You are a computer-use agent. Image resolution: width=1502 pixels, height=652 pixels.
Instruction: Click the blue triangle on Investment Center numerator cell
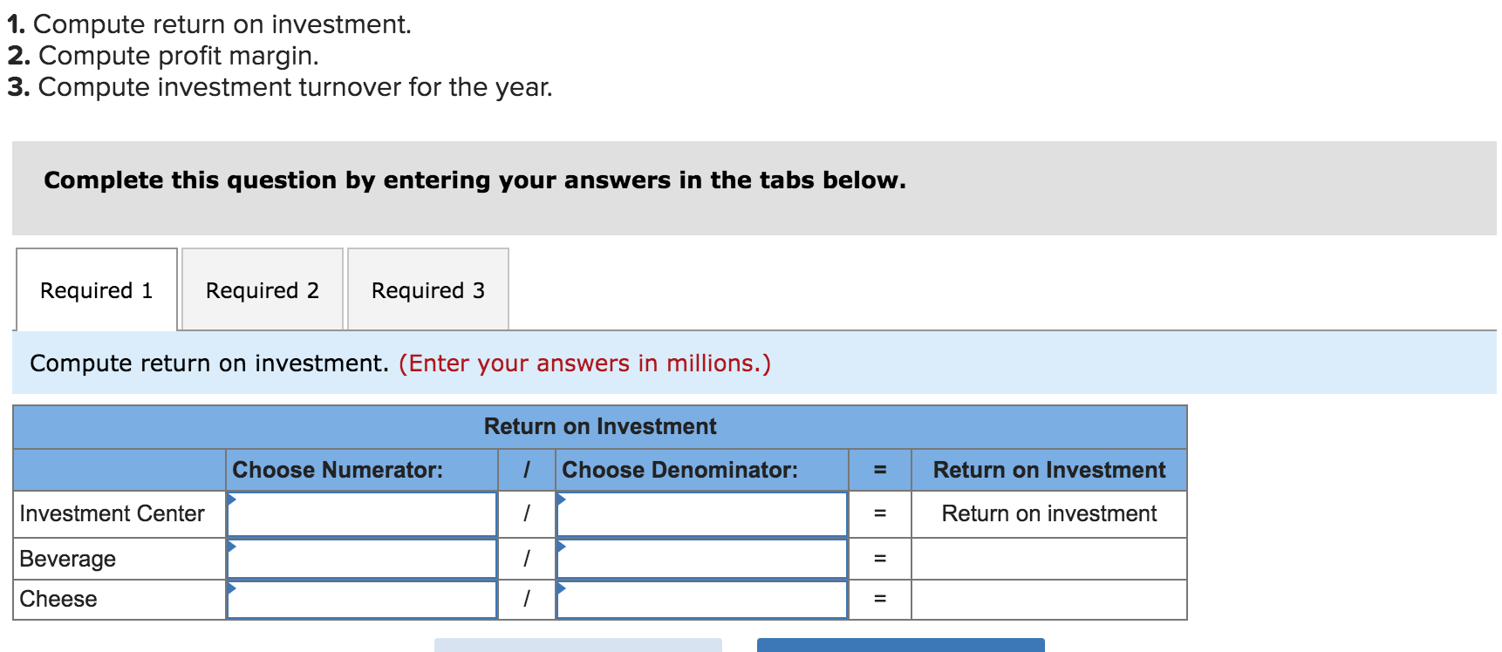(231, 501)
